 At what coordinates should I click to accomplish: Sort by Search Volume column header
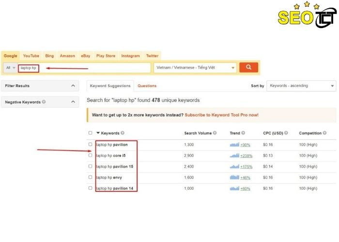[x=198, y=133]
